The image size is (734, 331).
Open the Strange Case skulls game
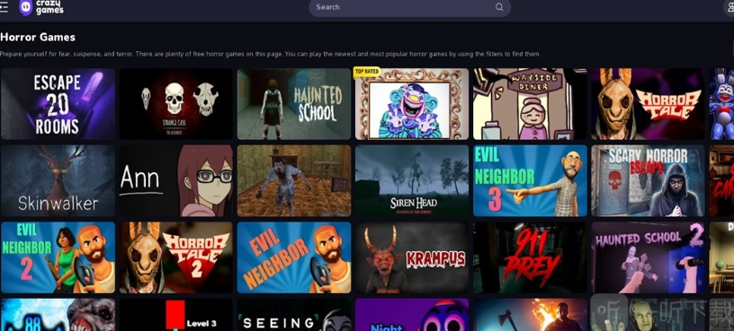pos(175,104)
